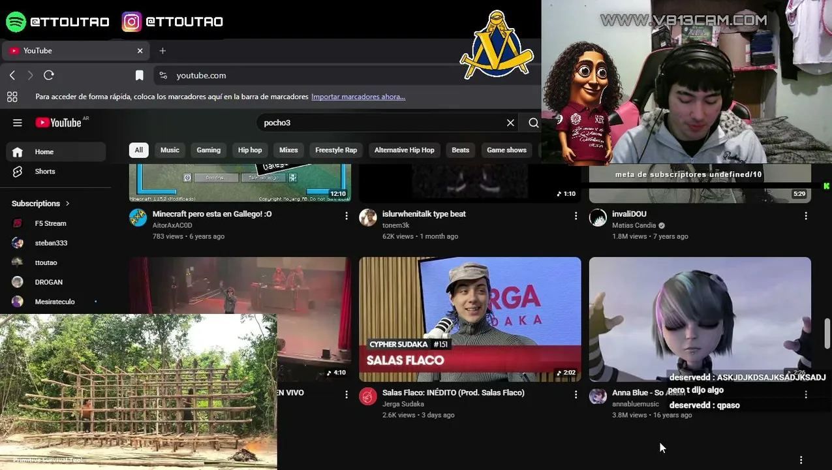Select the YouTube browser tab
Image resolution: width=832 pixels, height=470 pixels.
coord(76,51)
